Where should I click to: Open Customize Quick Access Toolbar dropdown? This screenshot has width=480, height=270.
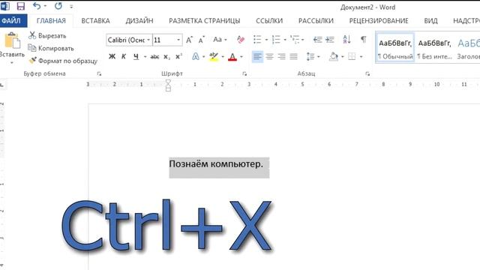pos(71,6)
